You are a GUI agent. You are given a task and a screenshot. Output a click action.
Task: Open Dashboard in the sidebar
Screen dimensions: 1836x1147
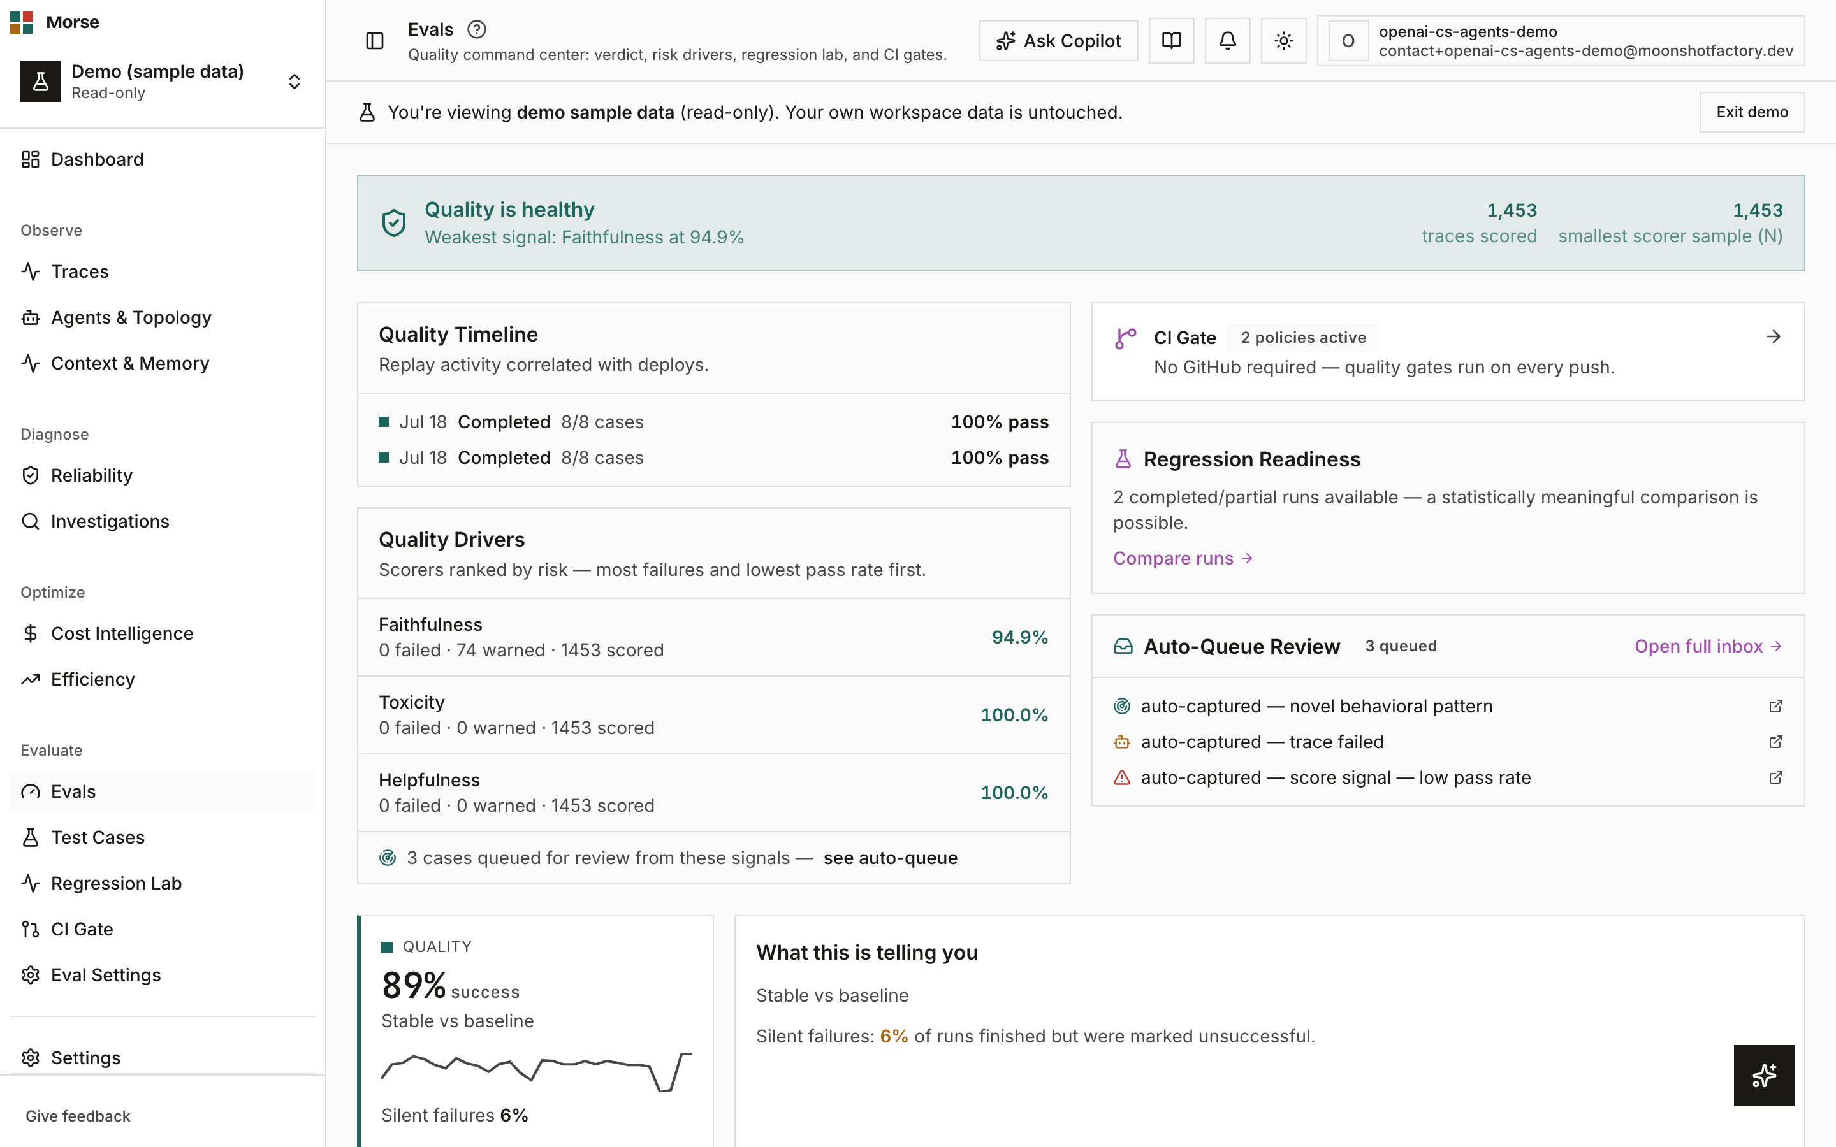(x=163, y=159)
